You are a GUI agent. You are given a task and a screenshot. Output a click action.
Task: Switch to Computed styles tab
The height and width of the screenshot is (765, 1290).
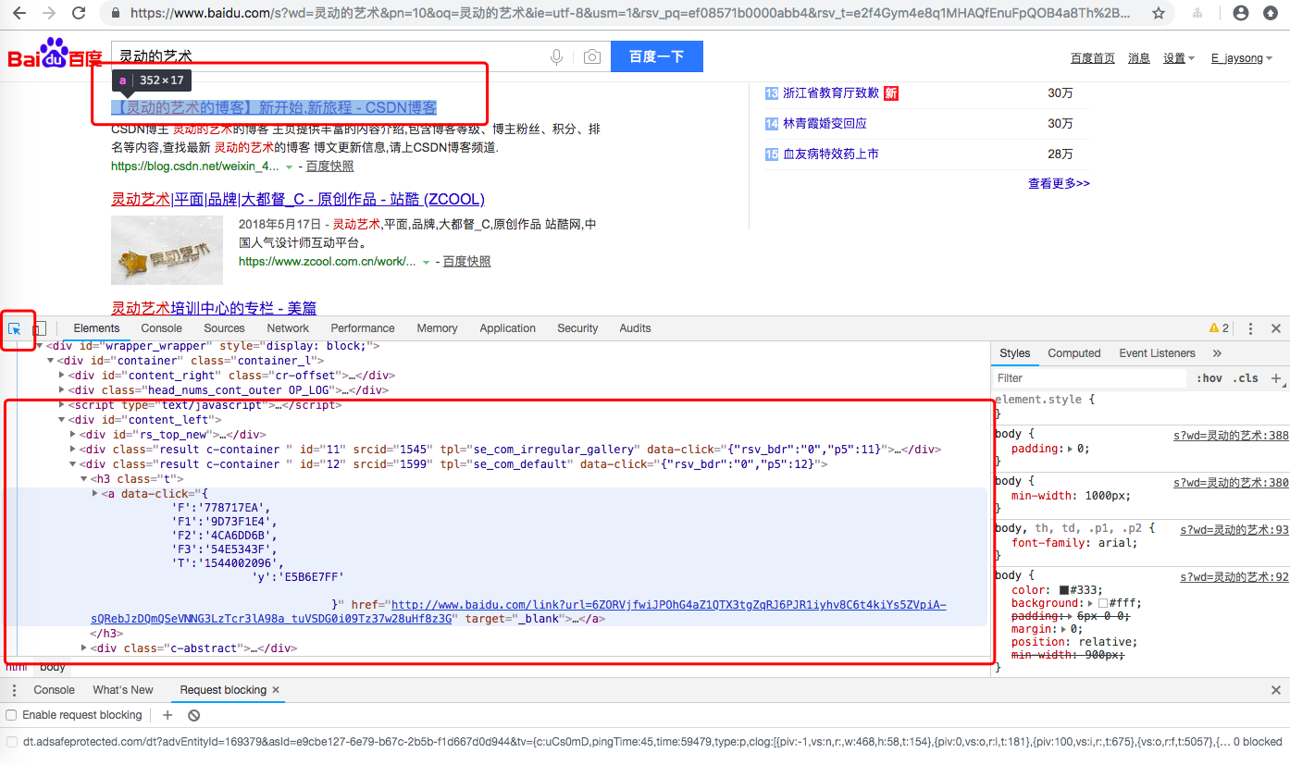[x=1074, y=353]
